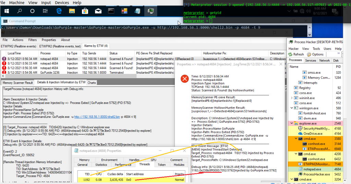Open Handles tab in notepad.exe Properties
351x184 pixels.
click(134, 160)
